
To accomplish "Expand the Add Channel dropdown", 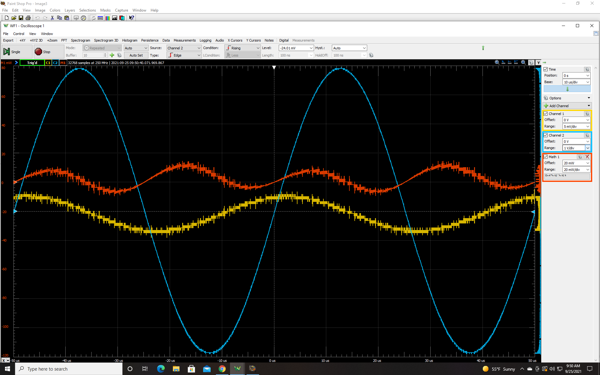I will (589, 106).
